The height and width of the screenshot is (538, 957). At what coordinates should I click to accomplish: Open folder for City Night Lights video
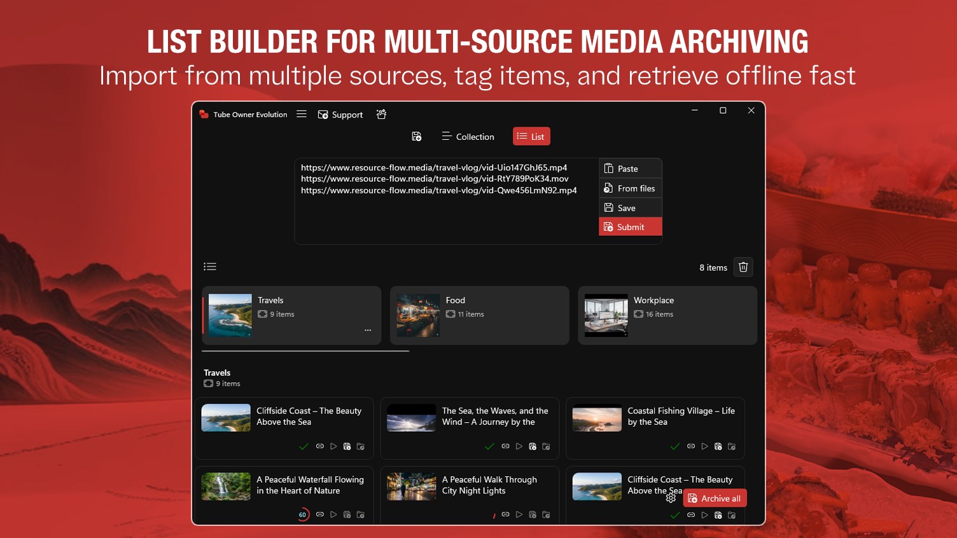pyautogui.click(x=546, y=514)
